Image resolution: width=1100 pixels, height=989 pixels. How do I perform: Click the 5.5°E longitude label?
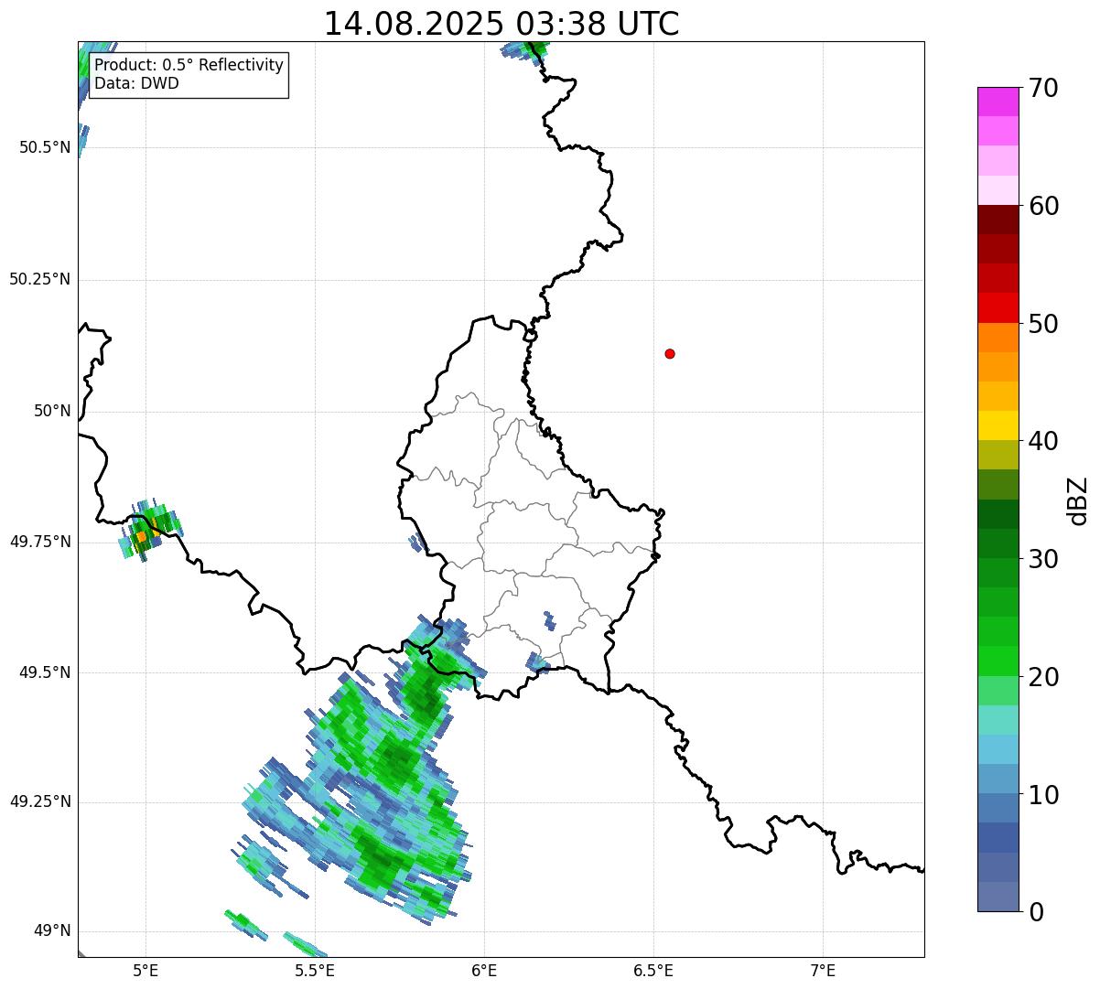coord(315,970)
